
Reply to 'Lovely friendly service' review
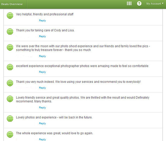point(42,107)
